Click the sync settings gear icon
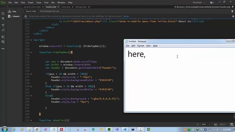235x132 pixels. 211,3
